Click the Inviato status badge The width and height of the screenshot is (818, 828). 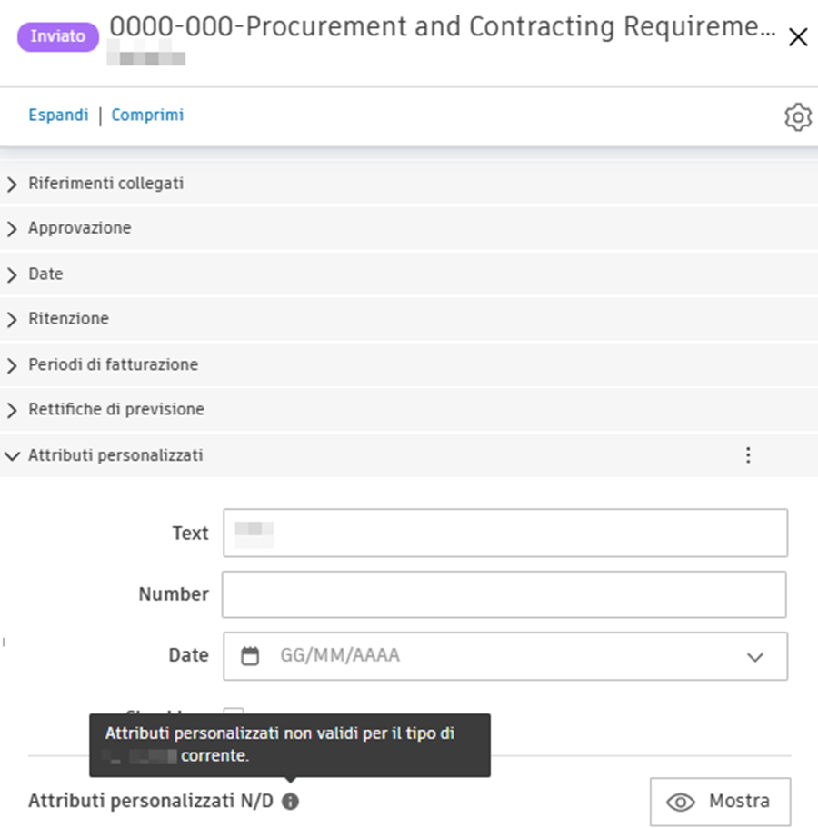(x=57, y=35)
